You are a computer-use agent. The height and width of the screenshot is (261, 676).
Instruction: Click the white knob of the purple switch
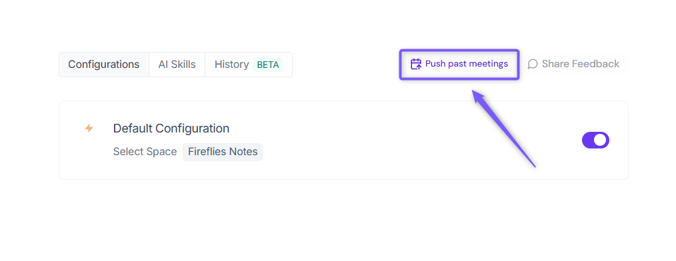click(600, 140)
